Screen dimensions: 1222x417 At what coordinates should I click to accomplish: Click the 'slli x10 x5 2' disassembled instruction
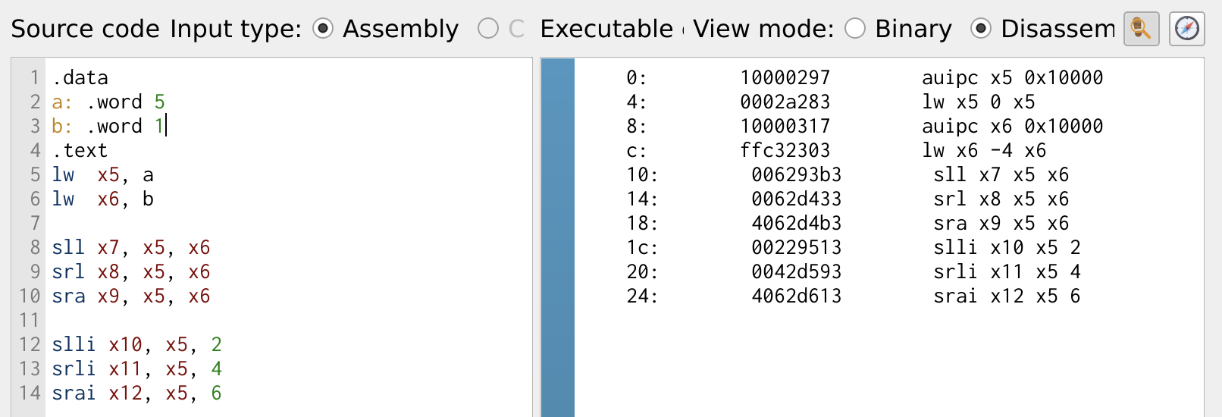[1007, 247]
